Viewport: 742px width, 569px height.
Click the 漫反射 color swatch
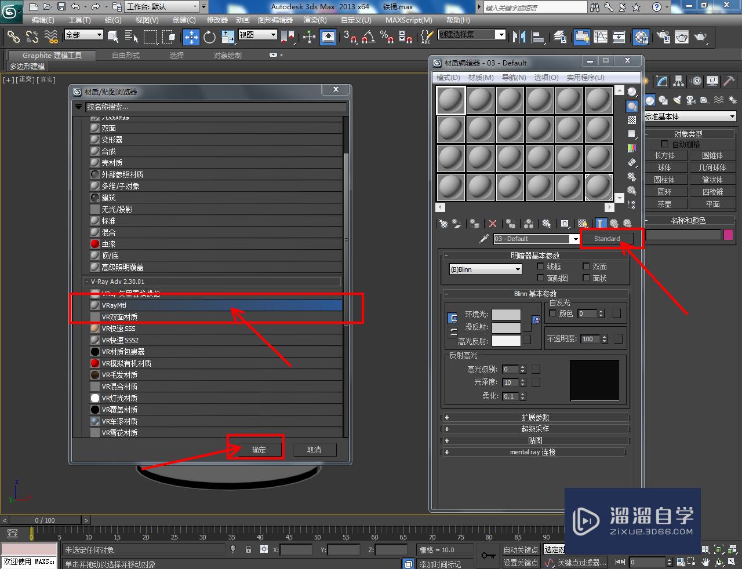(x=506, y=327)
